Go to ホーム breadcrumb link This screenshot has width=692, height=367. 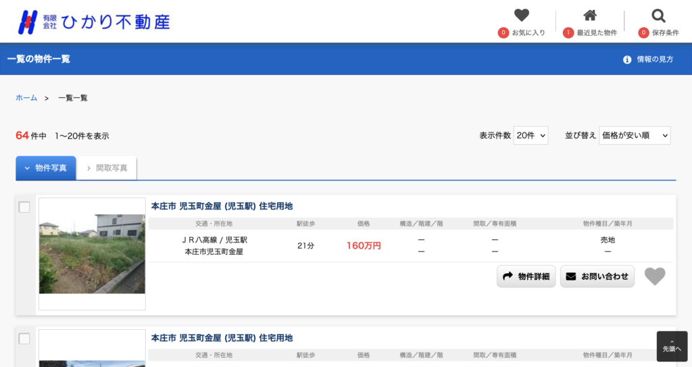tap(26, 98)
